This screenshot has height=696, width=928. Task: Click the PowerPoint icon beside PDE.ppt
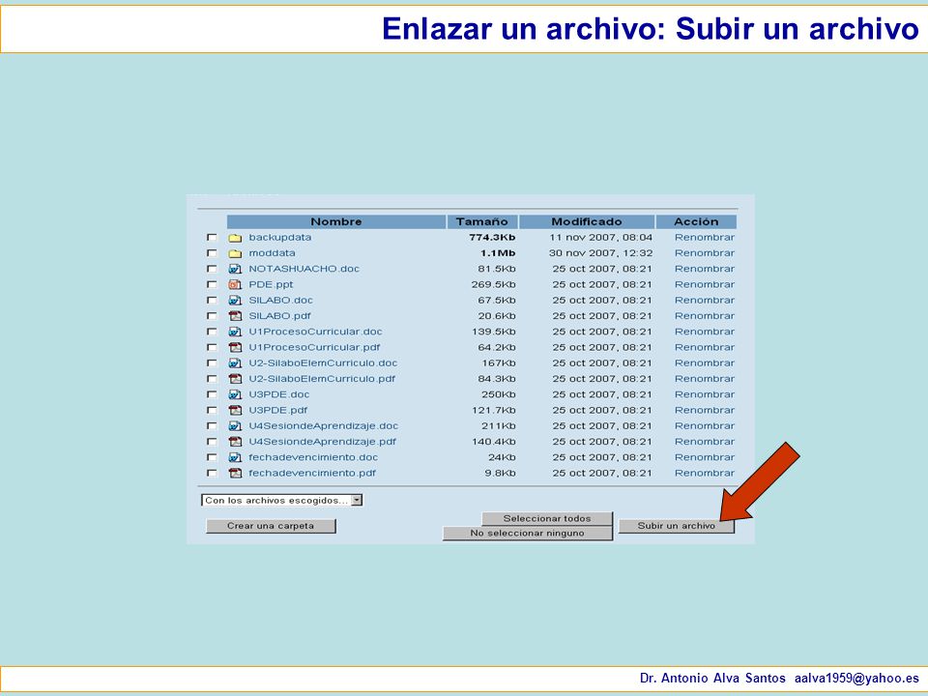(235, 284)
